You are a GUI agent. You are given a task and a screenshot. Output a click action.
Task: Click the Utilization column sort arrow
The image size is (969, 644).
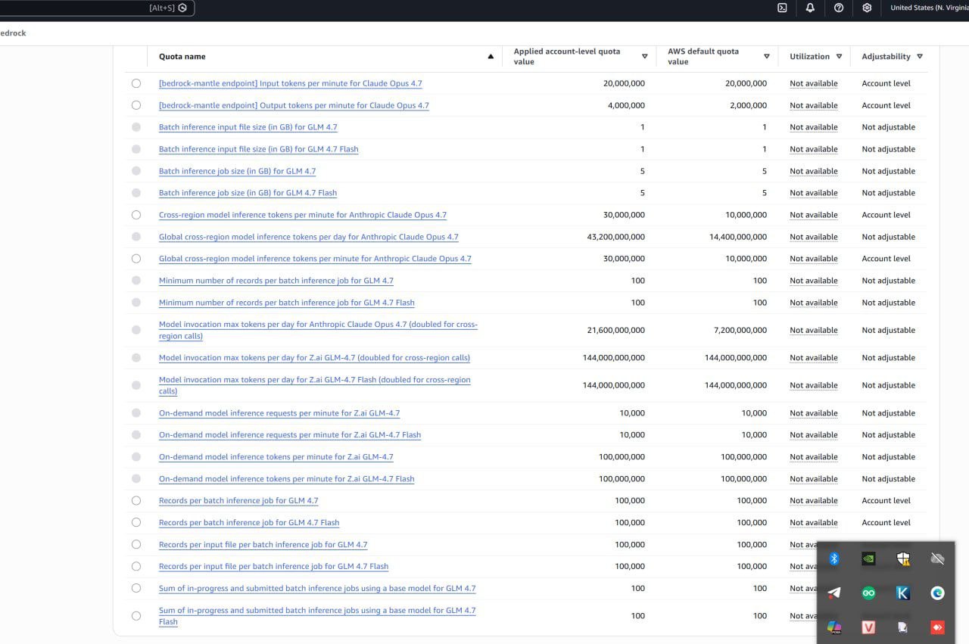pos(839,57)
